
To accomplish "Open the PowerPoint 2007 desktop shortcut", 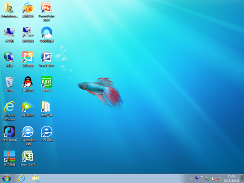I will coord(46,8).
